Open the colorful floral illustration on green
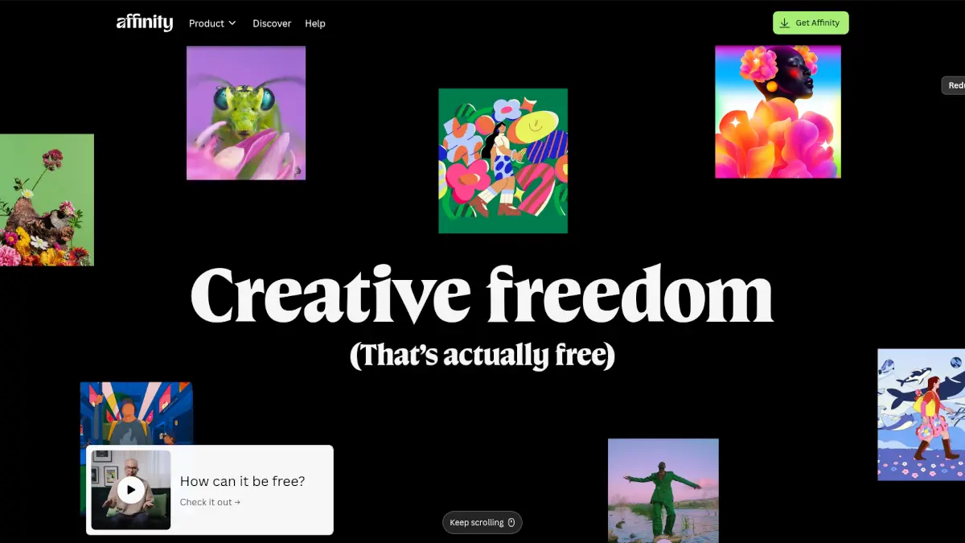This screenshot has width=965, height=543. click(x=503, y=161)
